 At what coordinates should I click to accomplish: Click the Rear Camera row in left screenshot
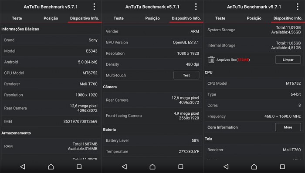click(x=51, y=108)
